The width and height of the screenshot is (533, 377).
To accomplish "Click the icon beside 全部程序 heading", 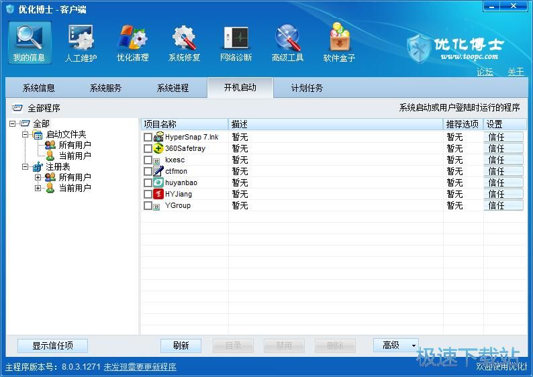I will (17, 108).
